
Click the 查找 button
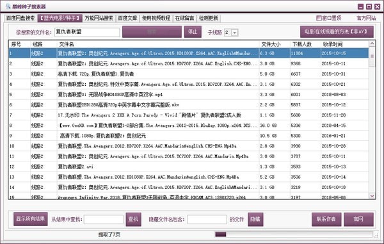(x=134, y=219)
